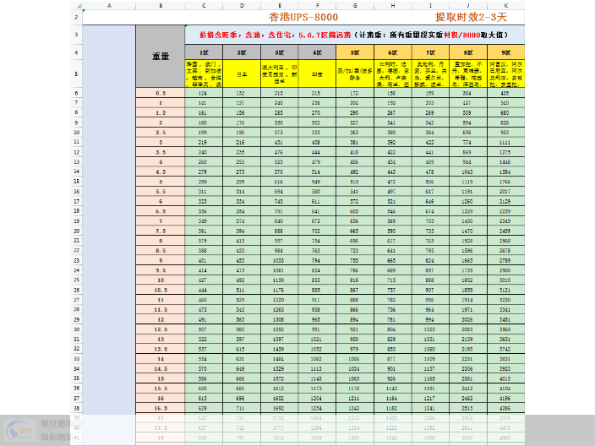Select price '2017' in row 16 zone 9
The height and width of the screenshot is (446, 595).
point(505,192)
